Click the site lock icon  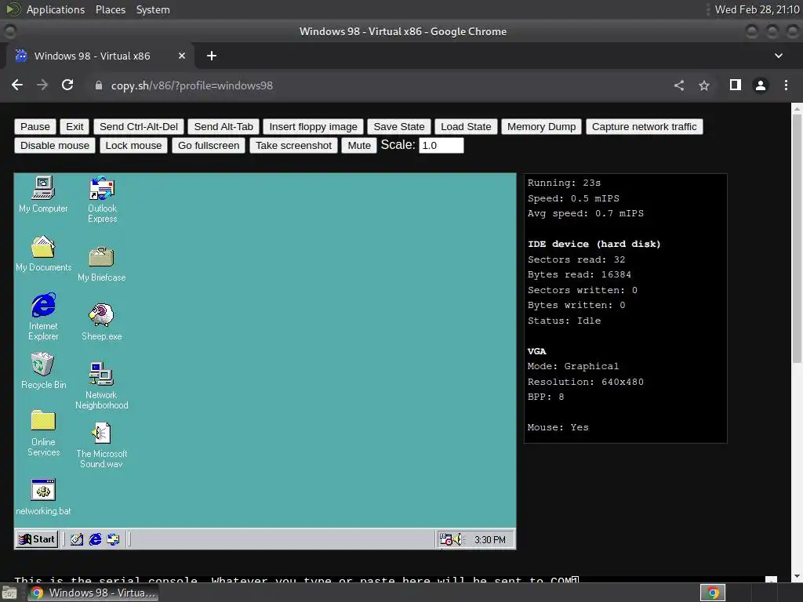coord(99,85)
